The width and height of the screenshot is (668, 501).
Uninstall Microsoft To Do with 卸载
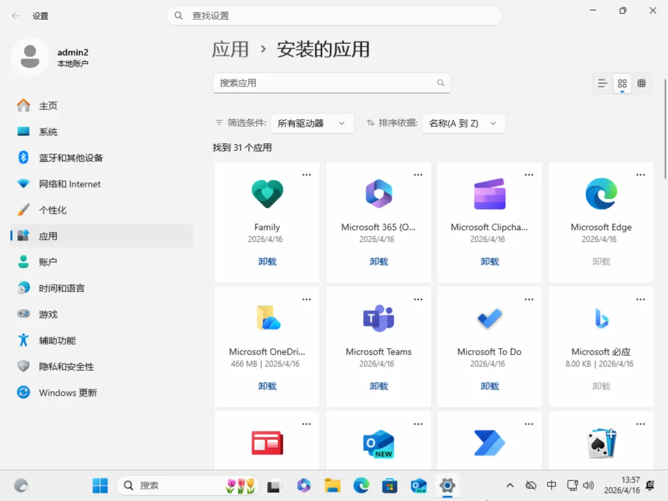tap(489, 386)
